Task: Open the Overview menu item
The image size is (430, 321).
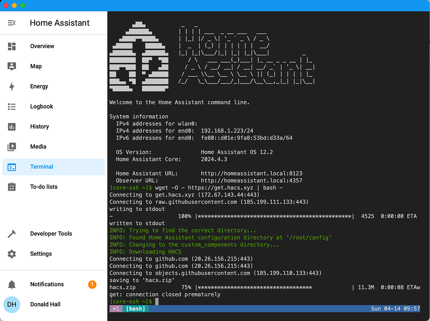Action: click(53, 46)
